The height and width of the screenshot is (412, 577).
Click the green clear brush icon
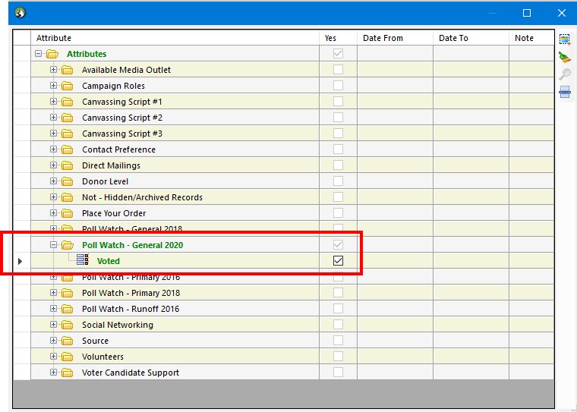[x=565, y=57]
